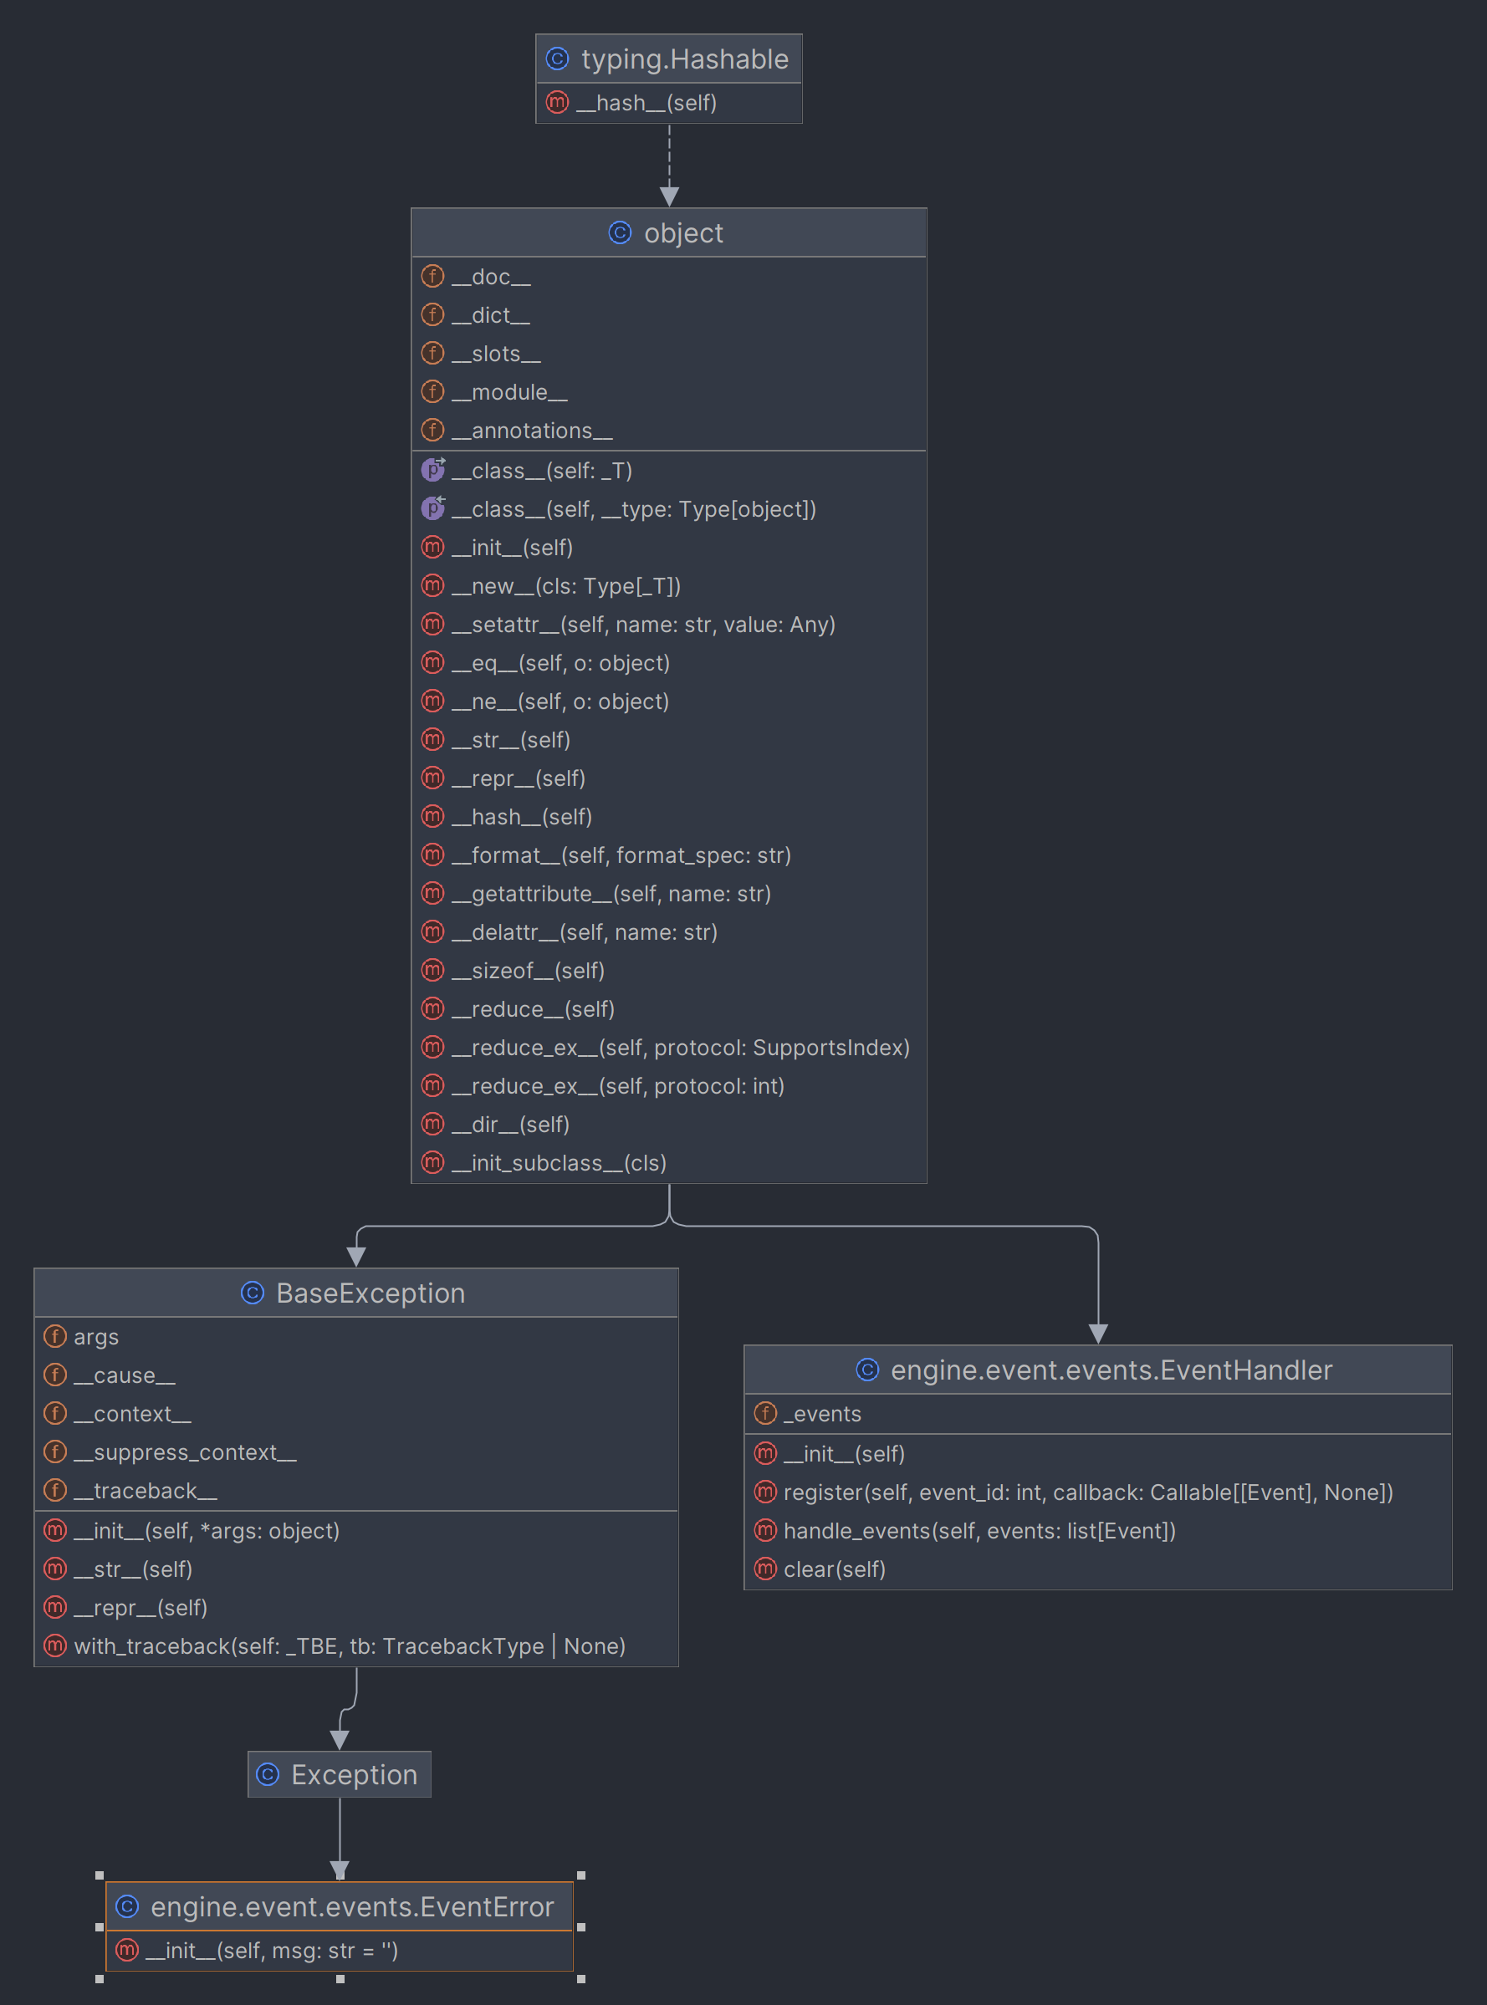Click the field icon beside __dict__
1487x2005 pixels.
click(433, 315)
